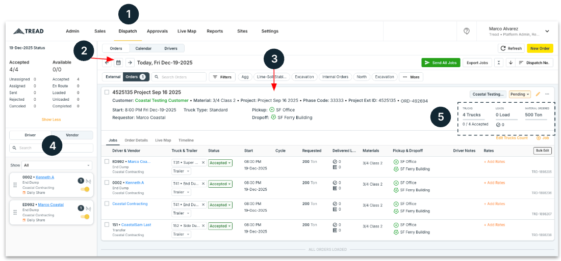The width and height of the screenshot is (561, 261).
Task: Click the delivered ticket icon in ED992 row
Action: point(335,167)
